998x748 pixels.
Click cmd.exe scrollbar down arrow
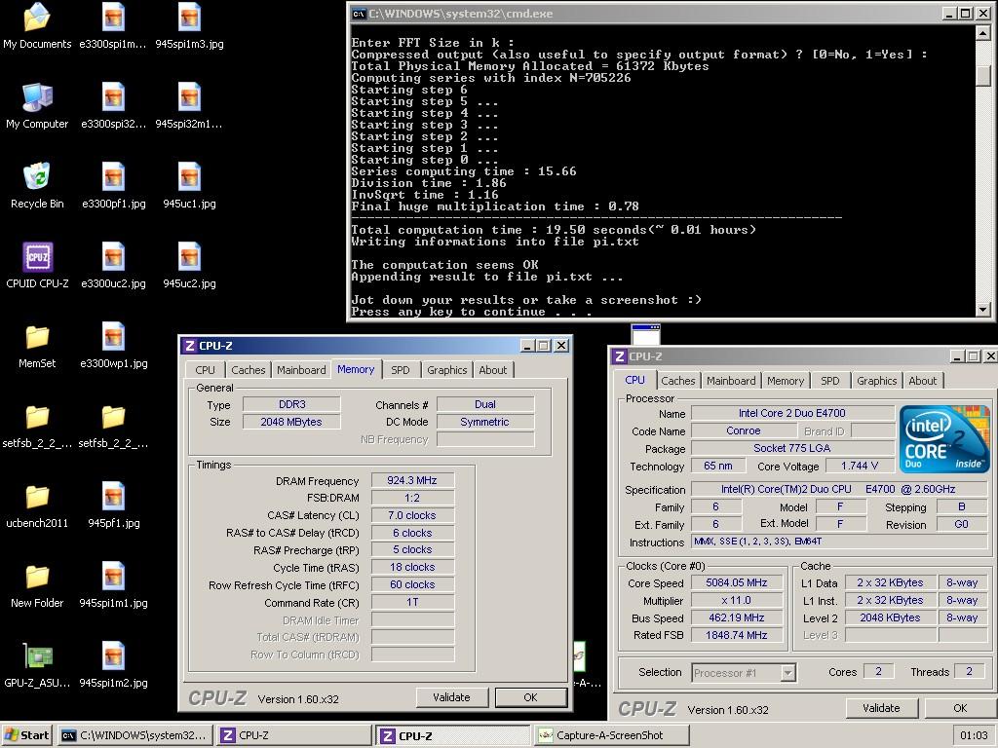[983, 309]
